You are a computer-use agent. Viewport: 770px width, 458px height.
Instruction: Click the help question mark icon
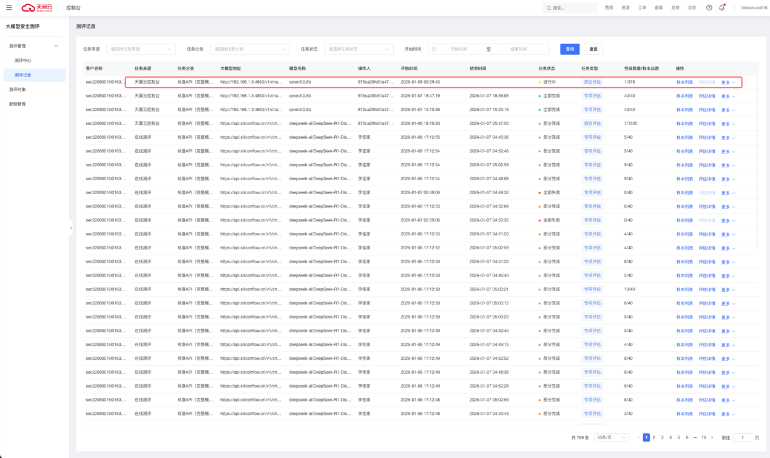click(x=709, y=8)
